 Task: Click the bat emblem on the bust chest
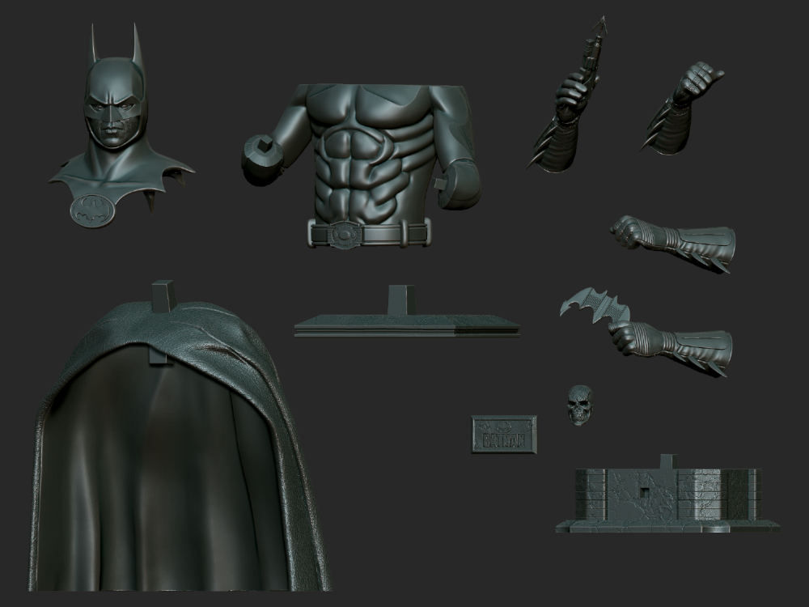(93, 210)
